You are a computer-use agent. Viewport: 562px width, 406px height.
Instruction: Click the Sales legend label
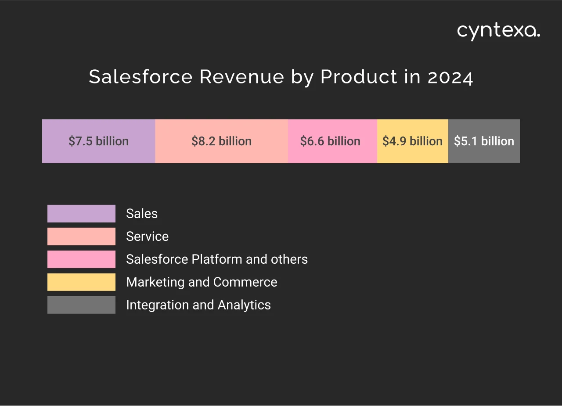pyautogui.click(x=142, y=213)
